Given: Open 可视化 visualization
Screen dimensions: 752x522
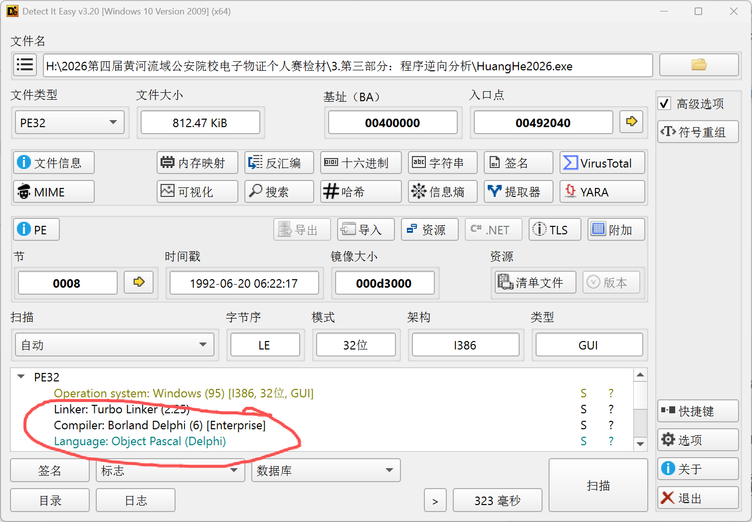Looking at the screenshot, I should click(197, 191).
